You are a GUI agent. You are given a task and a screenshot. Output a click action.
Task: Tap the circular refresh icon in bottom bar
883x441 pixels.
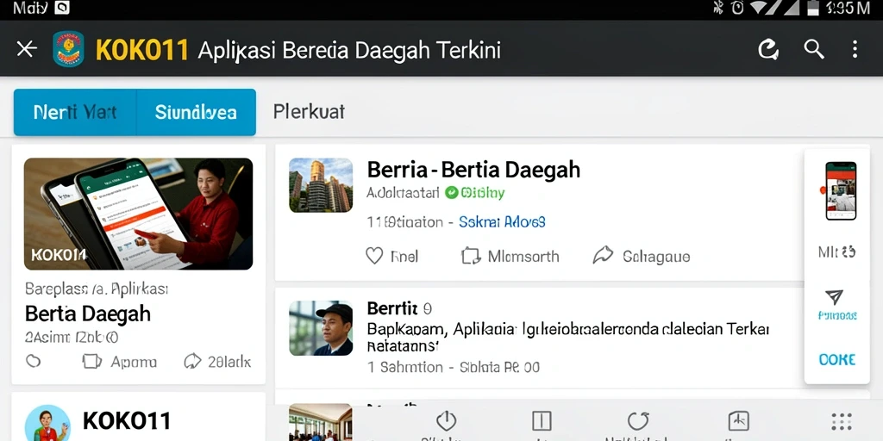638,420
